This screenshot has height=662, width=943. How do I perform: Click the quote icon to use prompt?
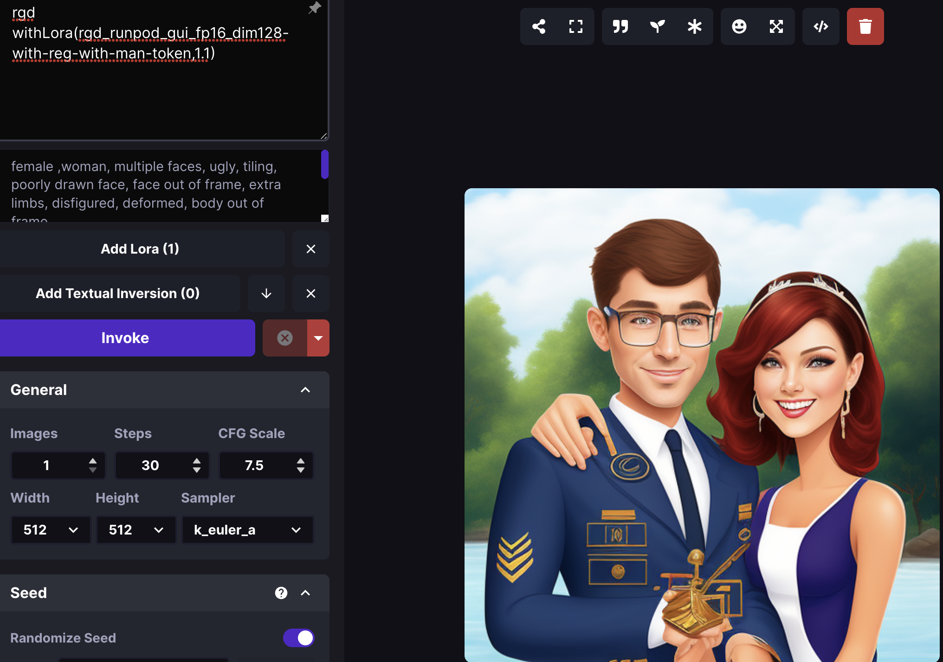(620, 26)
